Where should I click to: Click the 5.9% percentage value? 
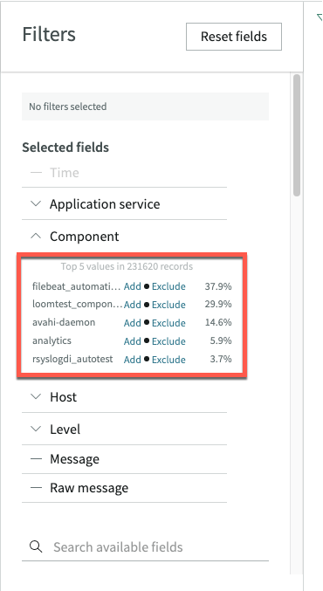221,340
